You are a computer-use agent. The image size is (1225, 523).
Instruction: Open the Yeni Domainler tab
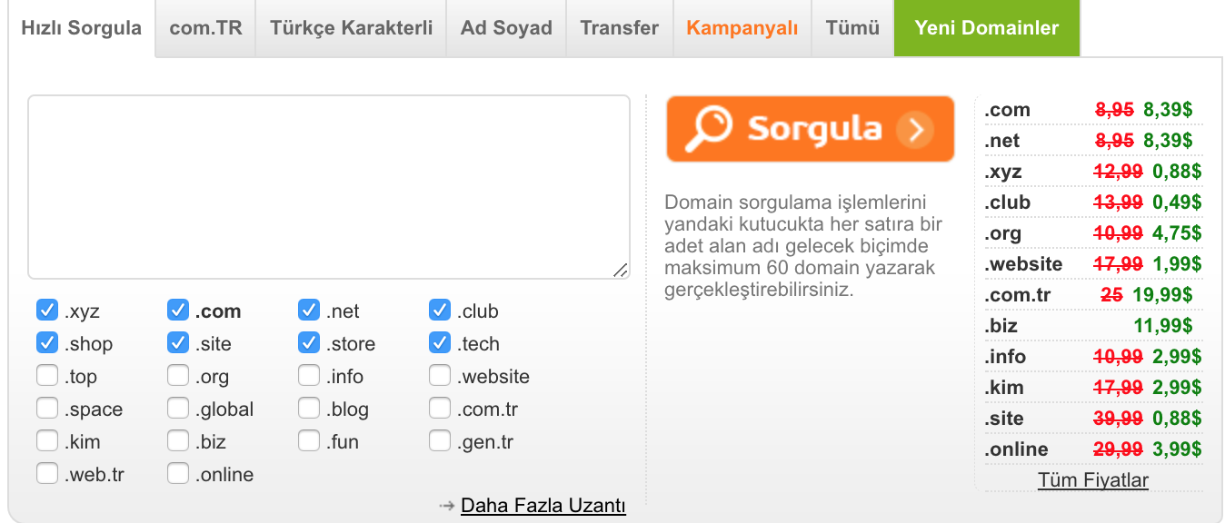(x=987, y=28)
